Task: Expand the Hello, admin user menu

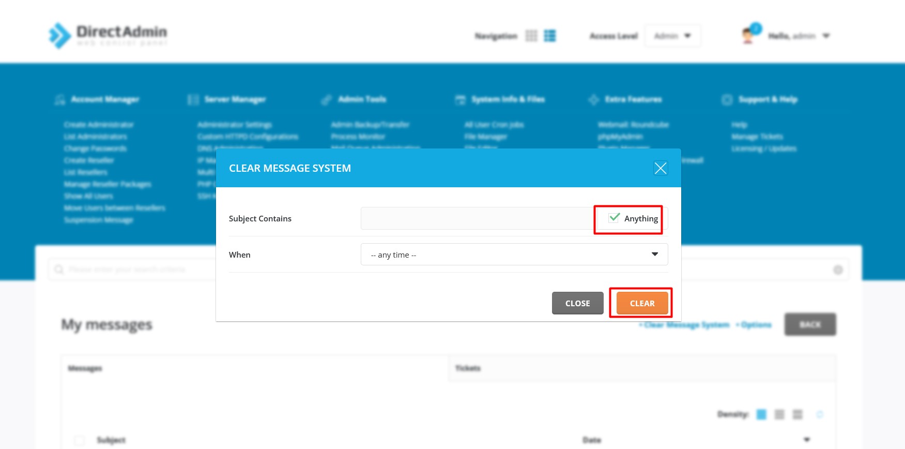Action: 799,36
